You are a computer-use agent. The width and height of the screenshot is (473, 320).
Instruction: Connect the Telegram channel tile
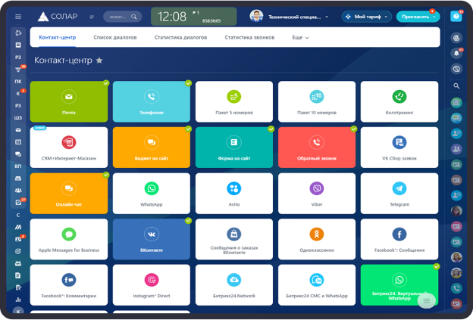click(x=399, y=194)
